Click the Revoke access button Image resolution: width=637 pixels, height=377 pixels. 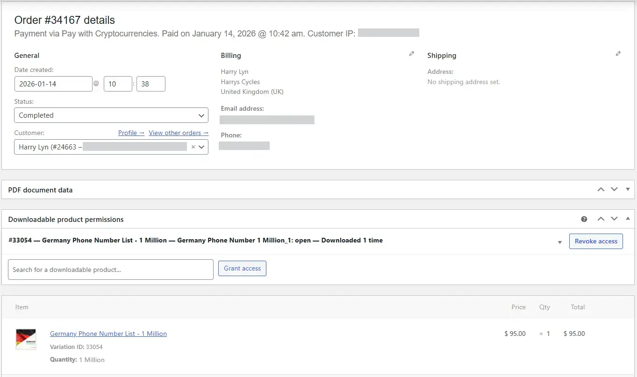[x=595, y=242]
